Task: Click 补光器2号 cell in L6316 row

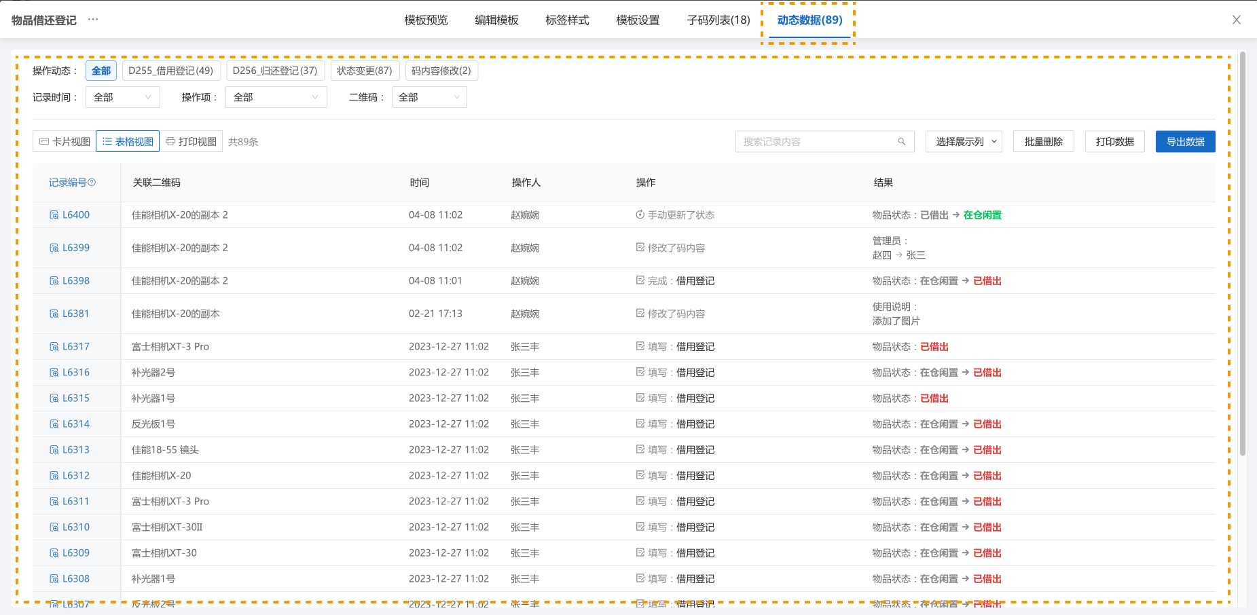Action: pos(153,373)
